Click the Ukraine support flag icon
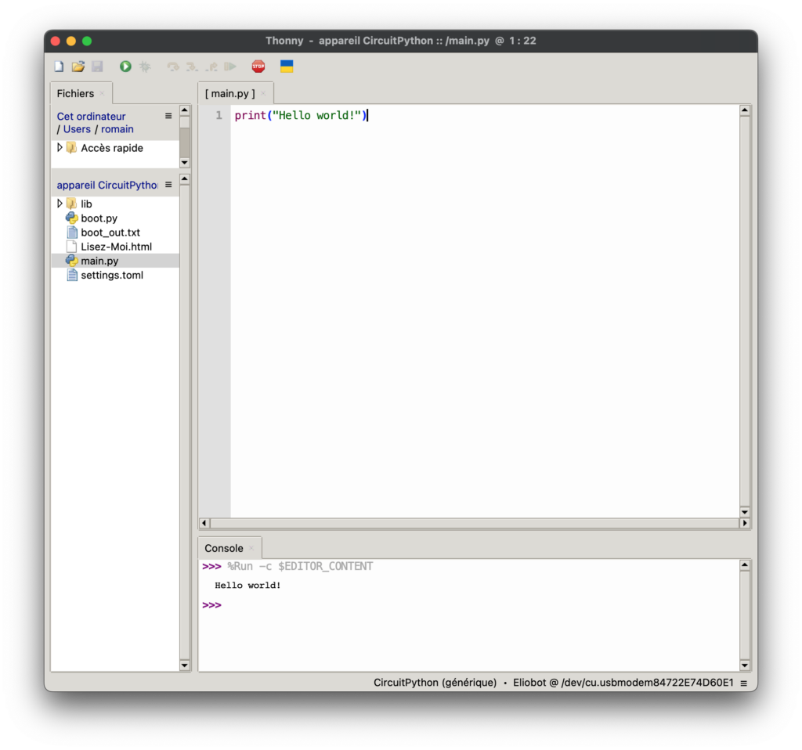Viewport: 802px width, 750px height. click(287, 66)
